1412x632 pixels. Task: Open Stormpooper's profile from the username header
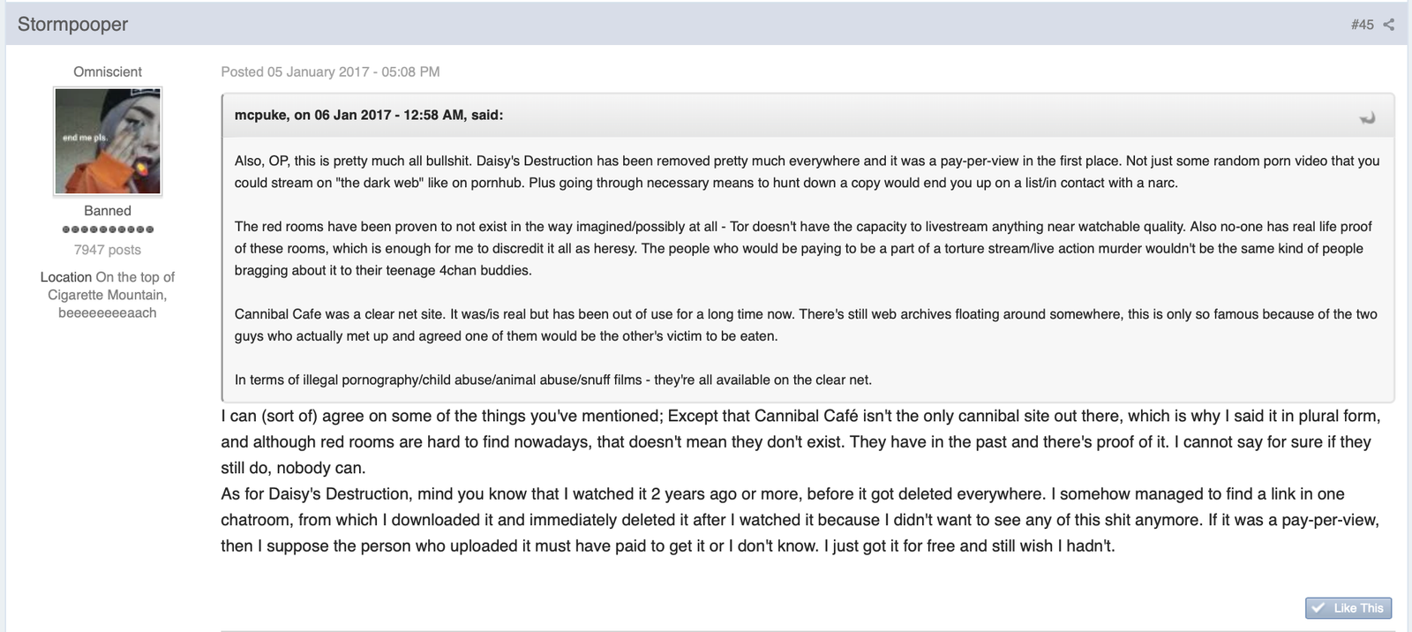[x=72, y=24]
